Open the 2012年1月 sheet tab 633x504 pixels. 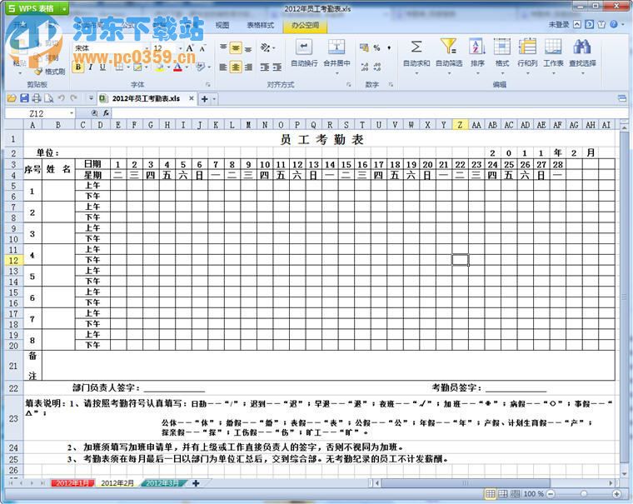pyautogui.click(x=72, y=483)
